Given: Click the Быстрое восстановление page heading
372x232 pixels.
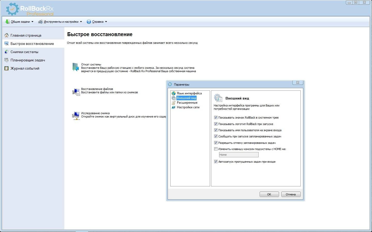Looking at the screenshot, I should (100, 34).
